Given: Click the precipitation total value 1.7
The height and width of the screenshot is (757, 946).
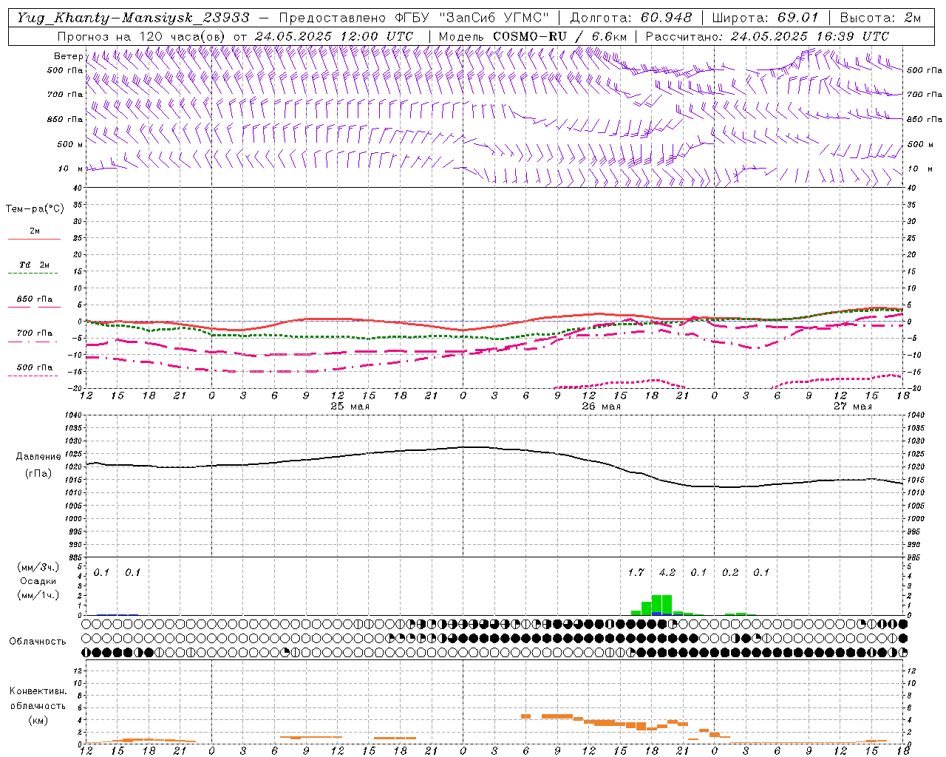Looking at the screenshot, I should pyautogui.click(x=636, y=572).
